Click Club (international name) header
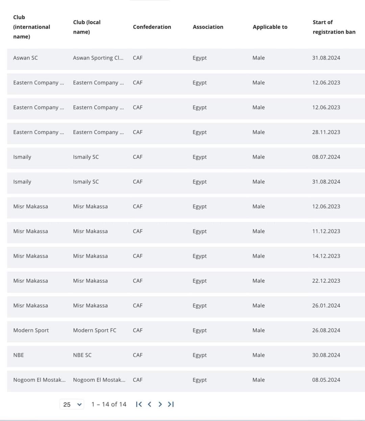The width and height of the screenshot is (365, 421). [31, 27]
